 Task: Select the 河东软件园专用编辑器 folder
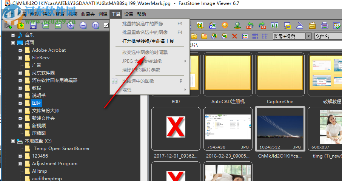point(54,80)
